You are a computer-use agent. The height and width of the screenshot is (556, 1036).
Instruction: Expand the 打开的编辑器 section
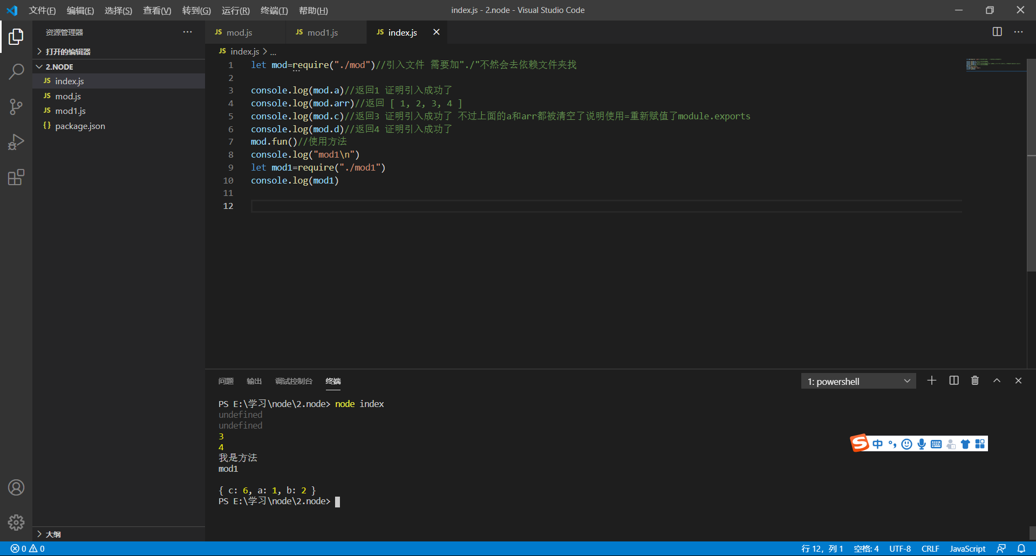(119, 51)
